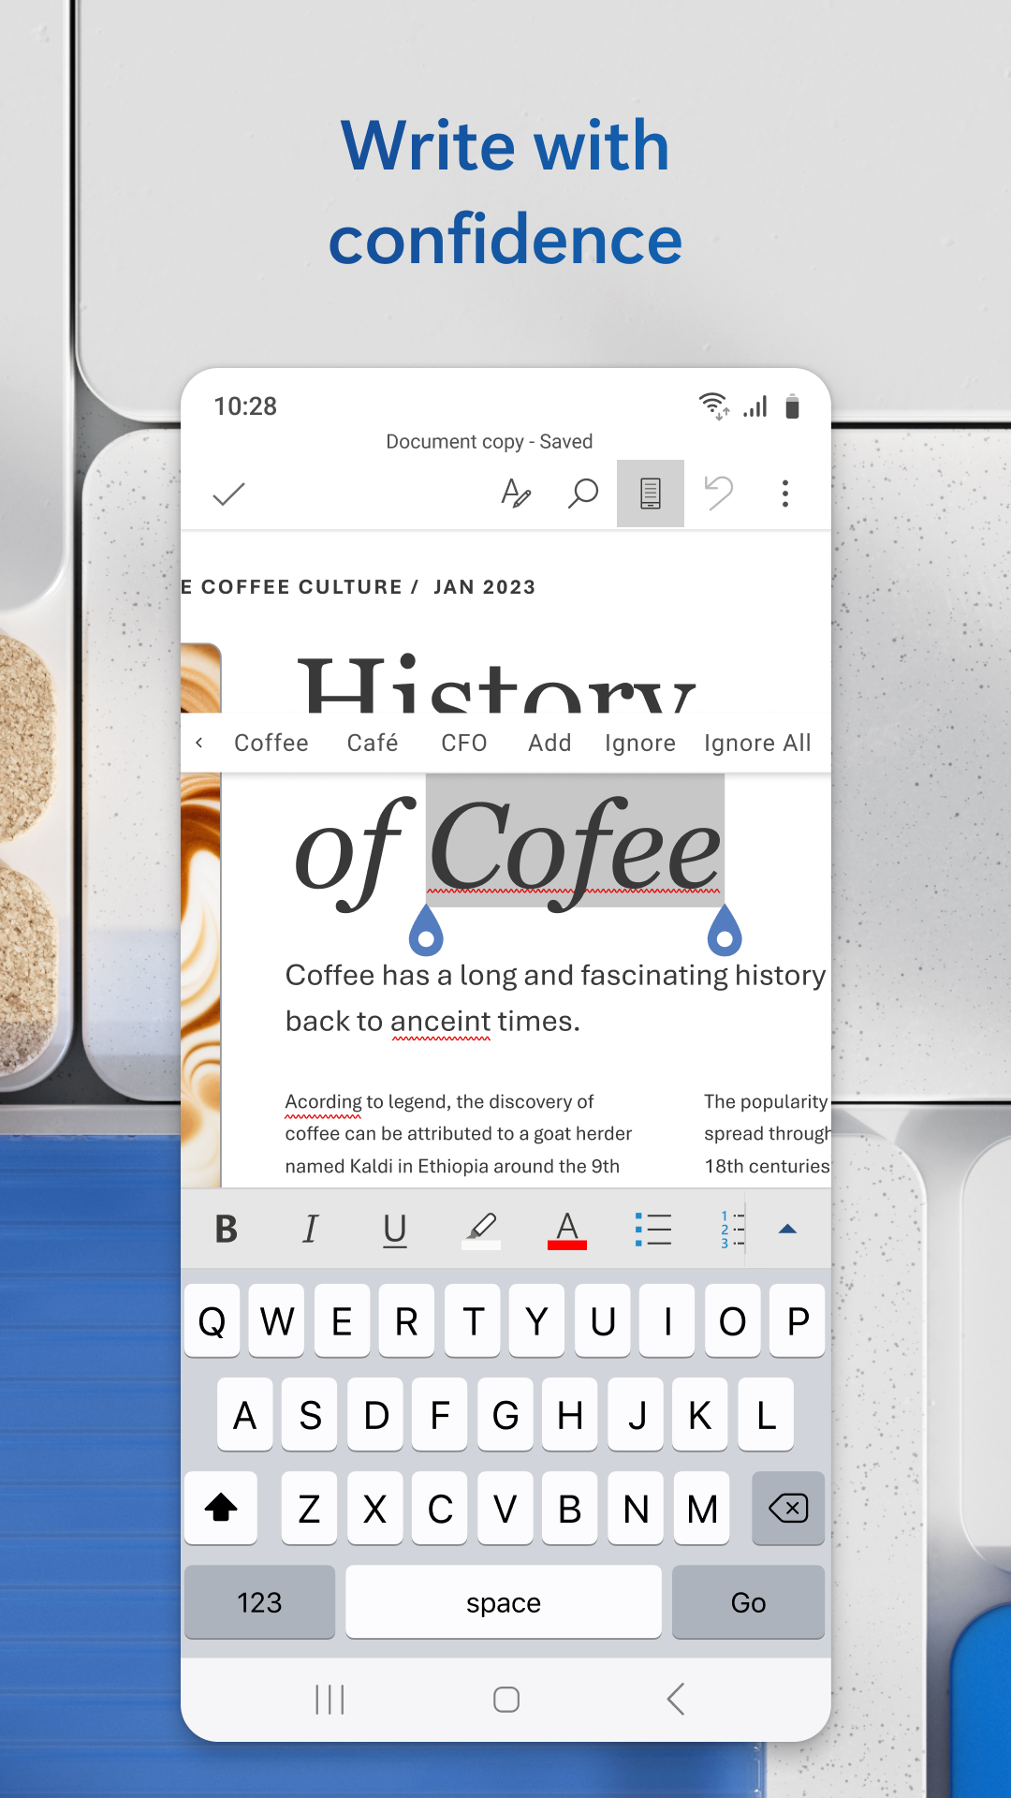Ignore All occurrences of the misspelling

[x=757, y=743]
